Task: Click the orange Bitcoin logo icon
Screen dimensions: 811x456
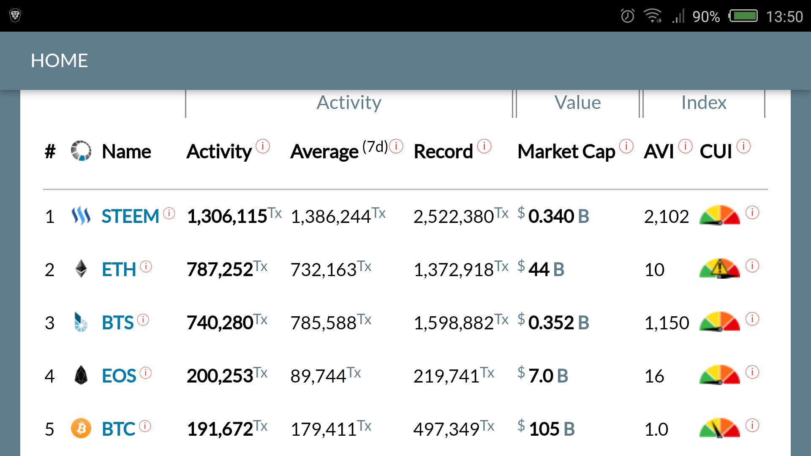Action: tap(81, 428)
